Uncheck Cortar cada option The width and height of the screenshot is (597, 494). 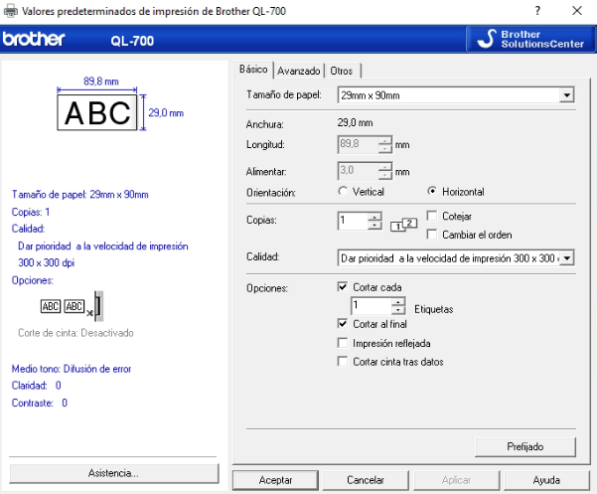pos(343,287)
